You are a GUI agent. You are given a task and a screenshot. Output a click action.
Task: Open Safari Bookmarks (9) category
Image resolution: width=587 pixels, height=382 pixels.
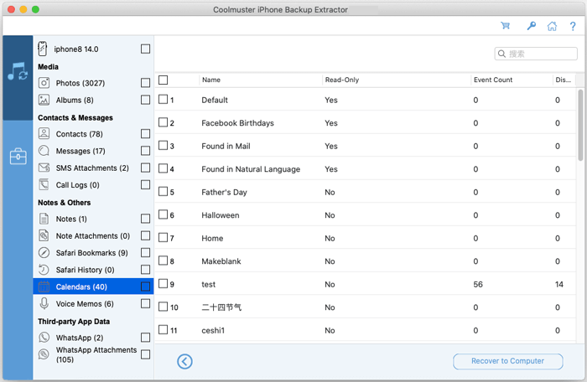[x=91, y=253]
